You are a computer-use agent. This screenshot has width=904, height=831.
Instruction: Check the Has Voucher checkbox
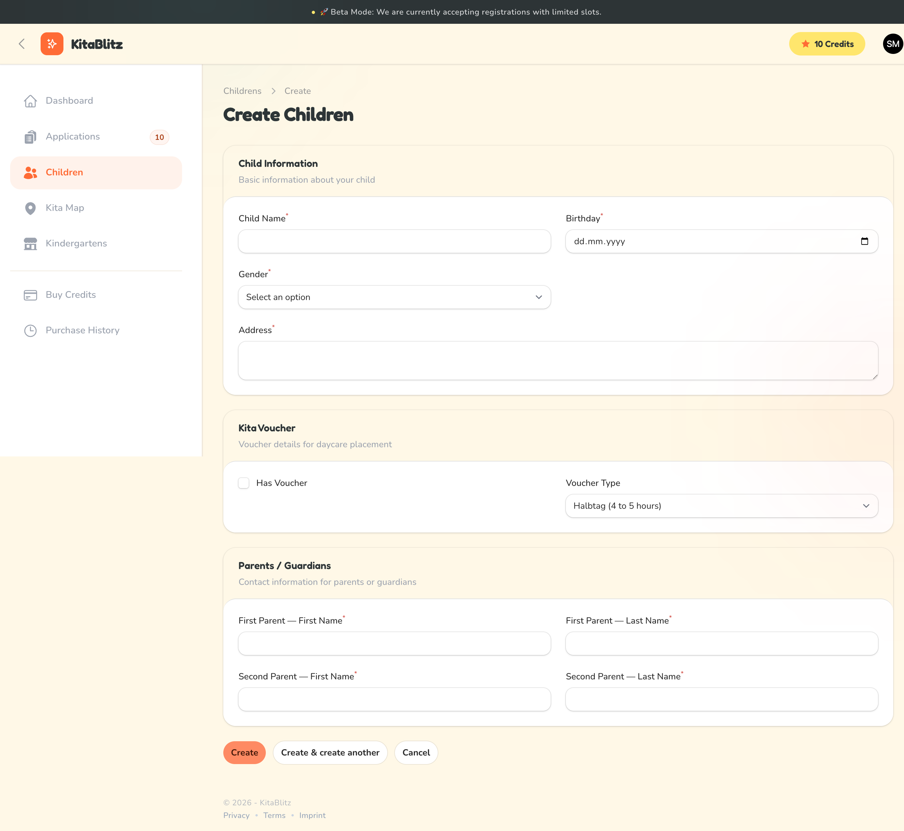tap(244, 483)
